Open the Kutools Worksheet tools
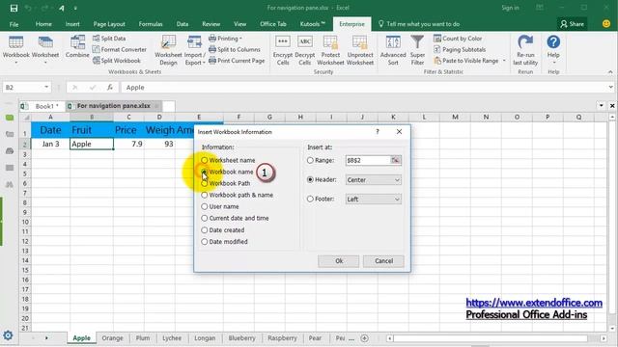This screenshot has width=618, height=347. tap(45, 49)
